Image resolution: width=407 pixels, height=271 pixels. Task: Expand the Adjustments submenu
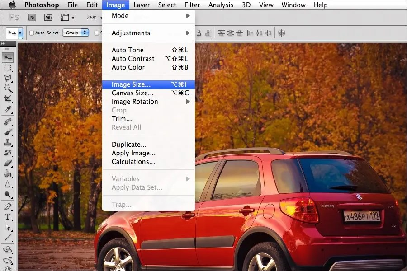coord(148,33)
